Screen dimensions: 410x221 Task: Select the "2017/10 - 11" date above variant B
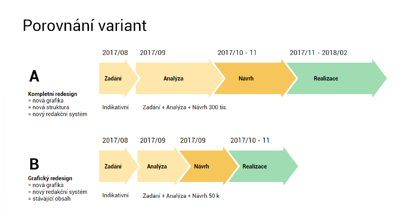point(250,140)
